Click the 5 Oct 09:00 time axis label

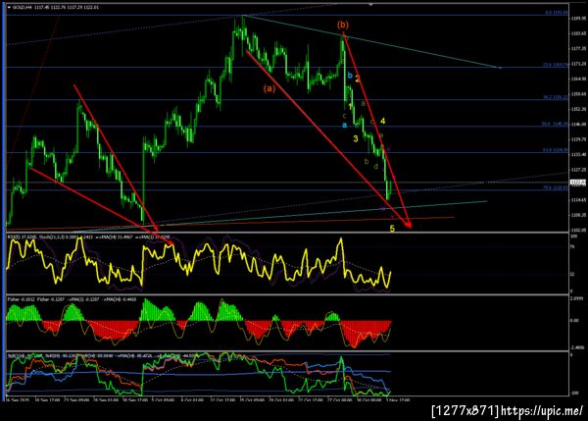163,400
